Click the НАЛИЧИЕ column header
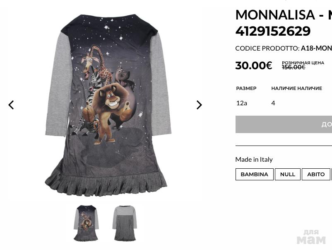The image size is (332, 250). [297, 88]
